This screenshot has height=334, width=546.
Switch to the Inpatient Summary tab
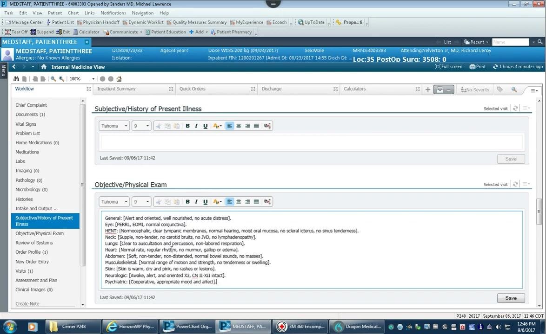click(116, 89)
